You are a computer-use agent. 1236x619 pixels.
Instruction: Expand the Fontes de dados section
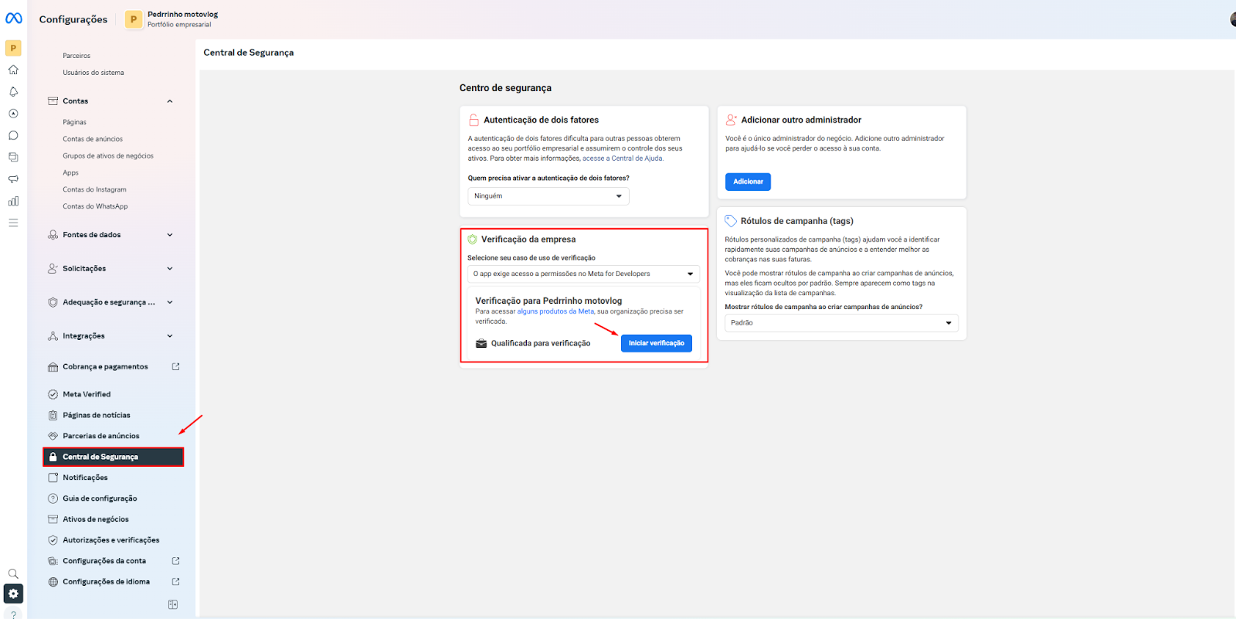(x=170, y=235)
